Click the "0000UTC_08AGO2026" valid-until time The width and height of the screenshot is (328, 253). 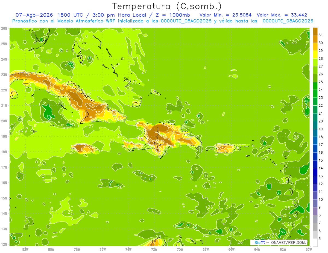(288, 21)
